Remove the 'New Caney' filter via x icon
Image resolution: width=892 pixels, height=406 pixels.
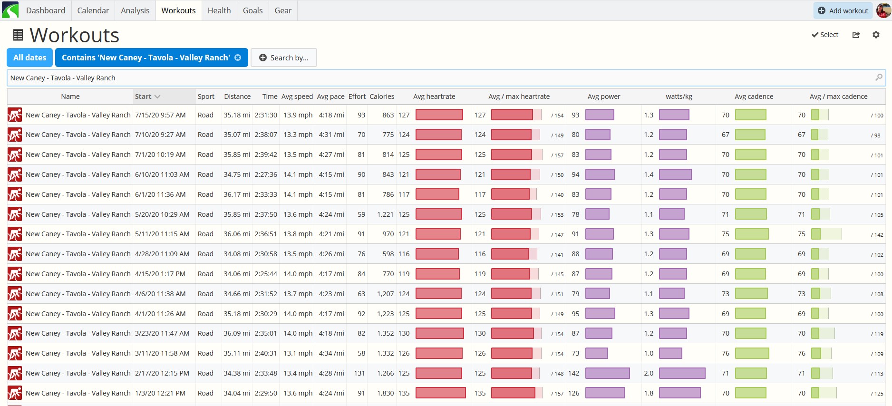click(x=238, y=58)
